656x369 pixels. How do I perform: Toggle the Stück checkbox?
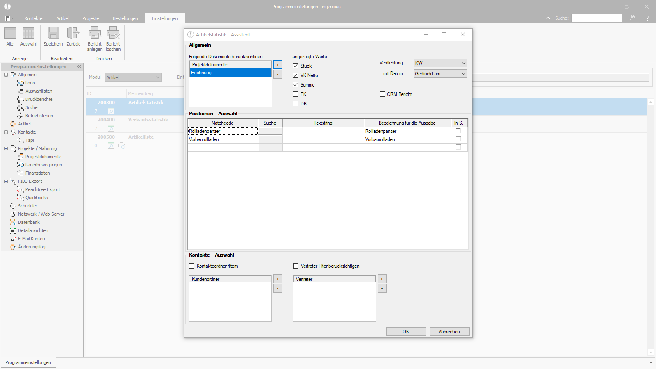[295, 66]
